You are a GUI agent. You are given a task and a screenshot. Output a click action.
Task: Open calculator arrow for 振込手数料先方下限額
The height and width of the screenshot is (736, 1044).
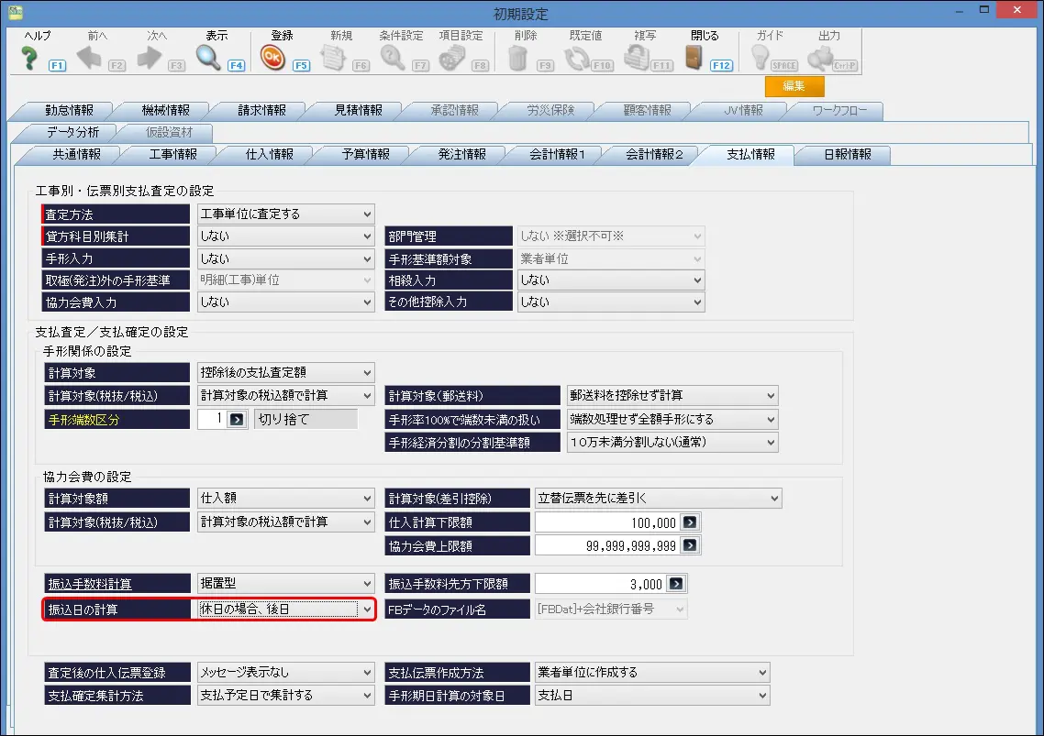pos(676,584)
